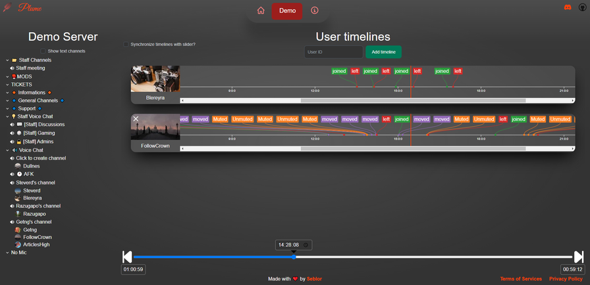Enable Show text channels checkbox
The width and height of the screenshot is (590, 285).
tap(43, 51)
